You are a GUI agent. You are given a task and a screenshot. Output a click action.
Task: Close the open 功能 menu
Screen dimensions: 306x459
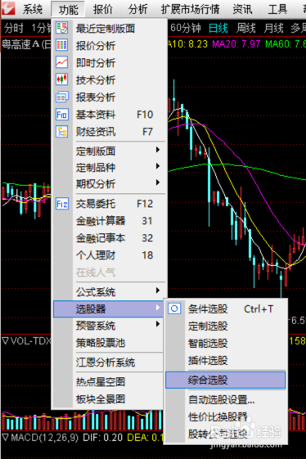click(x=68, y=9)
